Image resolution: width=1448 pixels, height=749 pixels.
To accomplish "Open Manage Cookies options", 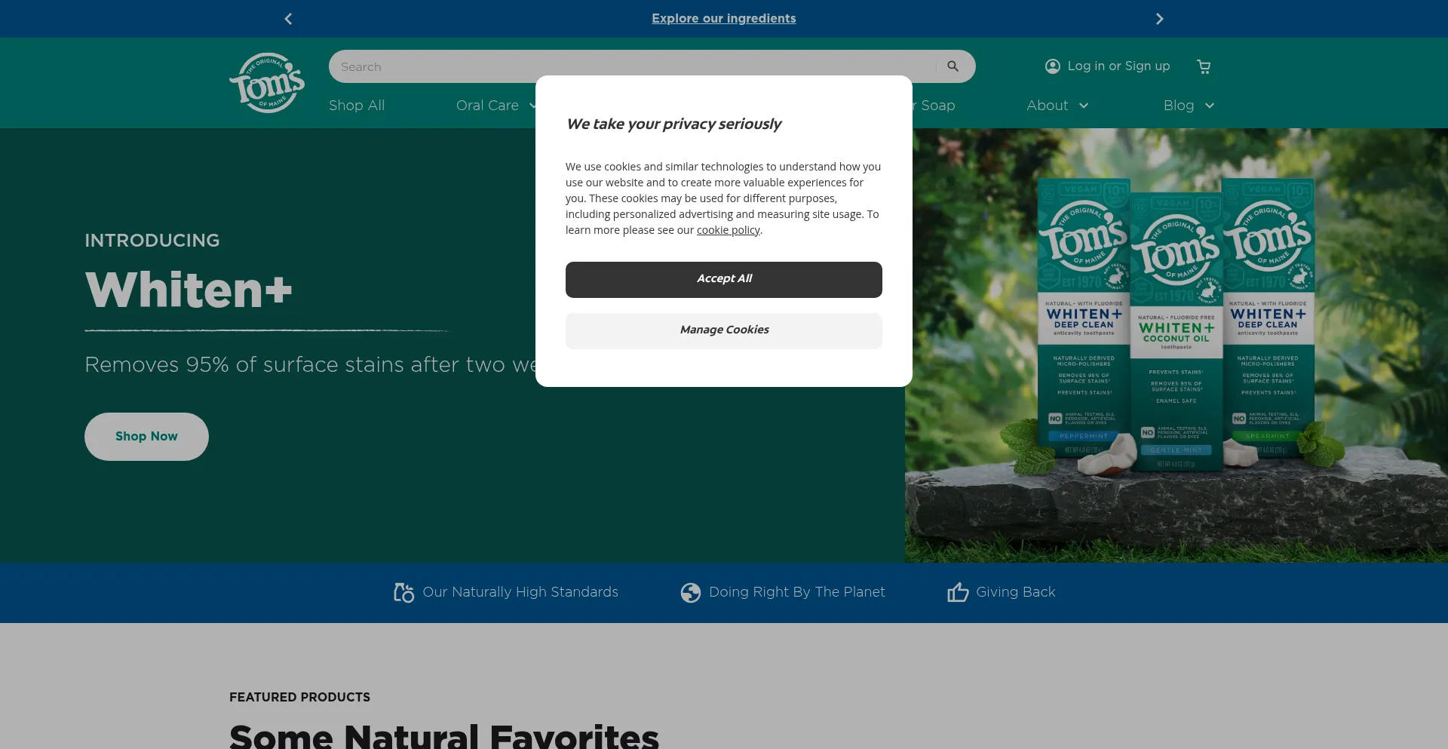I will (x=724, y=331).
